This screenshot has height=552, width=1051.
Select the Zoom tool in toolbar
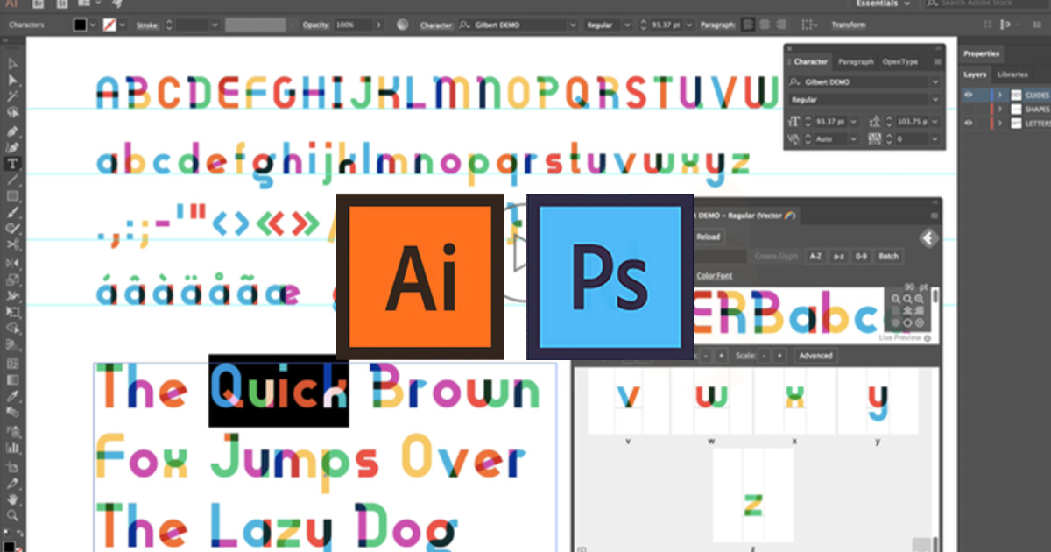[x=13, y=516]
